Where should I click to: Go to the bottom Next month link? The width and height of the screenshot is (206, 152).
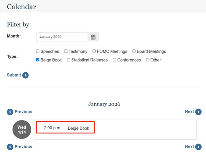point(189,147)
